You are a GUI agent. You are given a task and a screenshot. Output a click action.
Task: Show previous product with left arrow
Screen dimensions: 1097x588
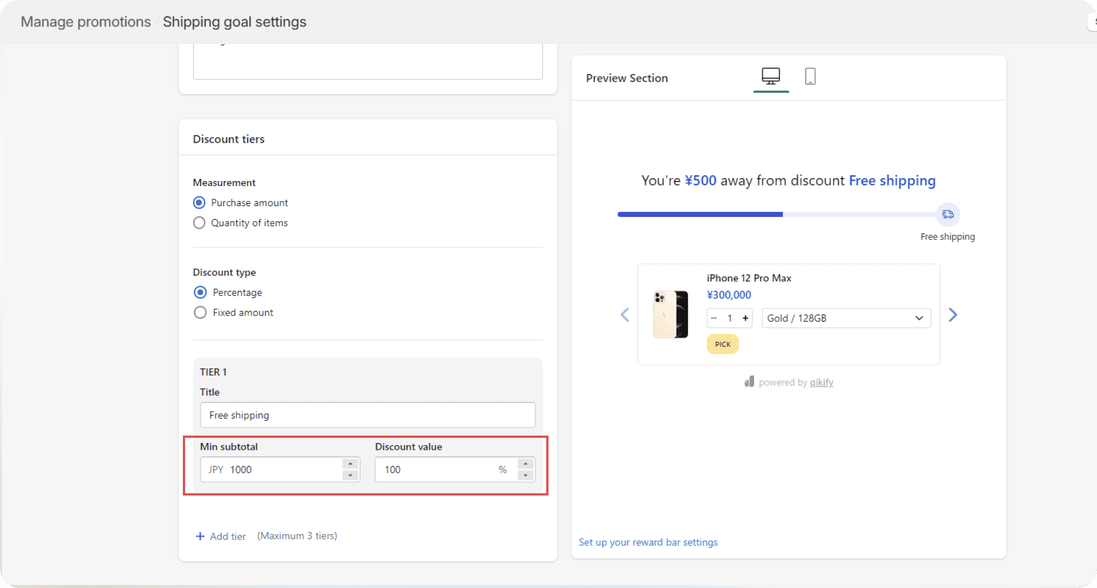(x=624, y=315)
